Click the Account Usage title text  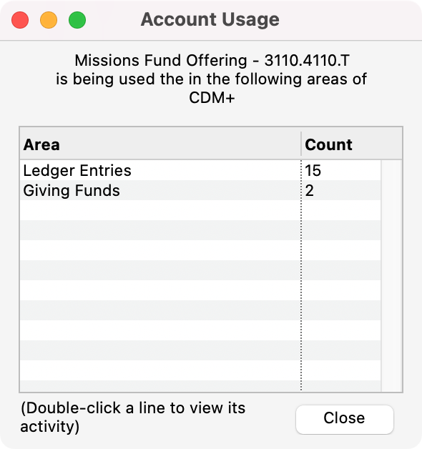tap(210, 19)
